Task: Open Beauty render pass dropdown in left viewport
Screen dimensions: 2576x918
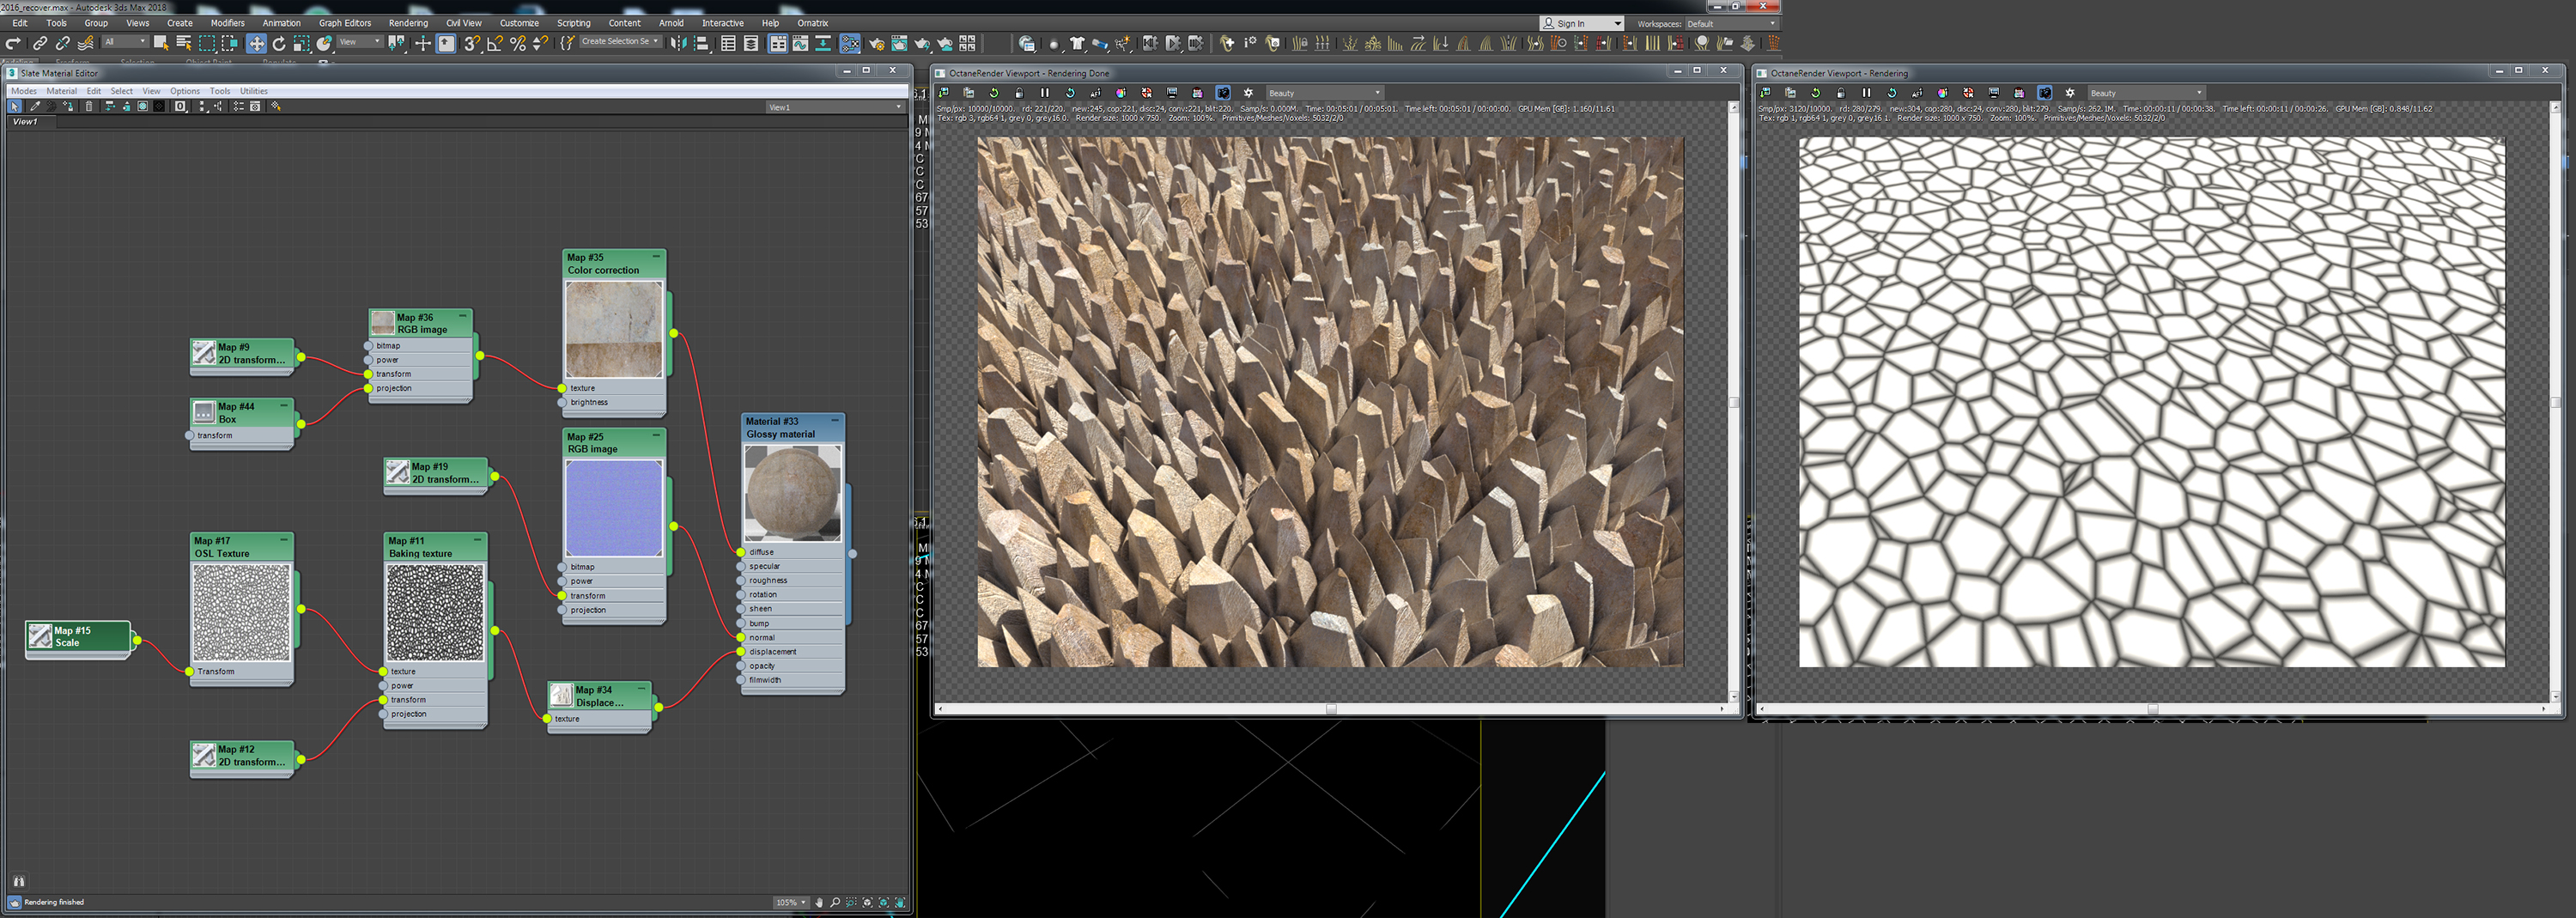Action: click(1324, 93)
